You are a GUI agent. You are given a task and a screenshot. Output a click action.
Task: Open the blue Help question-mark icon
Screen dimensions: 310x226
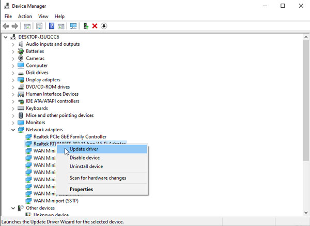[x=52, y=26]
